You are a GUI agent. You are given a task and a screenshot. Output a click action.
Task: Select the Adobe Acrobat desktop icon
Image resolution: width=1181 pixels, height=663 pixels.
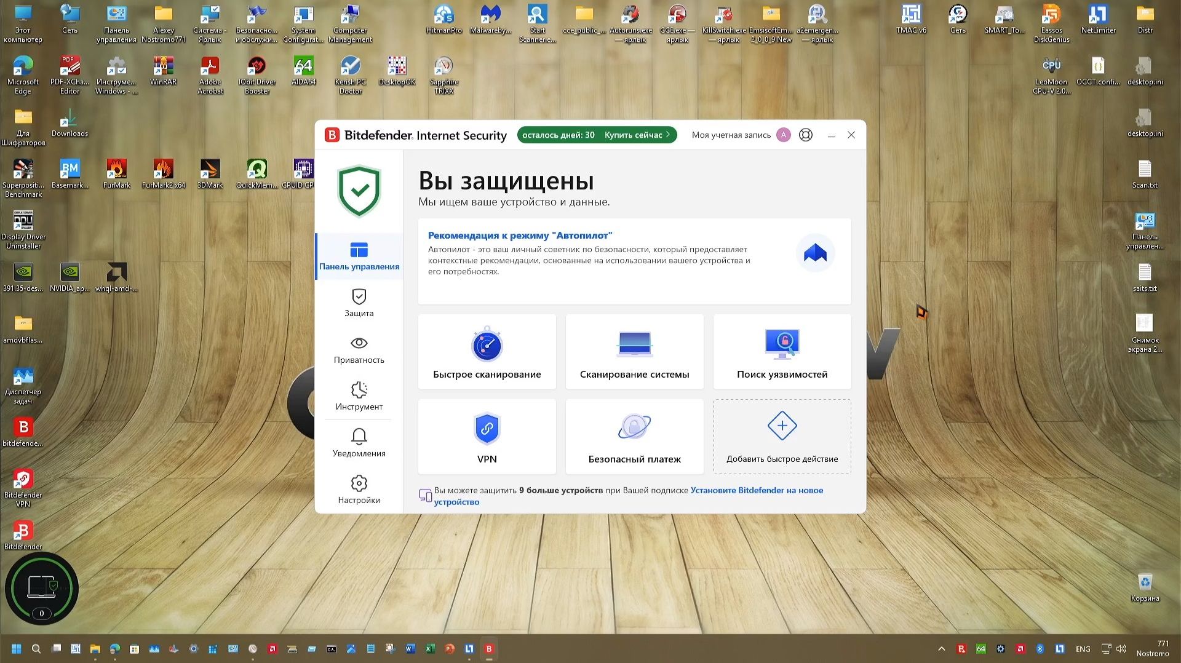210,76
